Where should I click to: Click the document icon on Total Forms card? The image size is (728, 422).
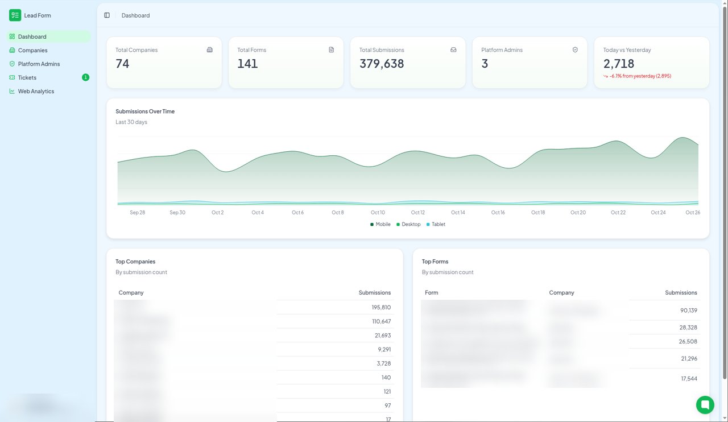point(332,50)
